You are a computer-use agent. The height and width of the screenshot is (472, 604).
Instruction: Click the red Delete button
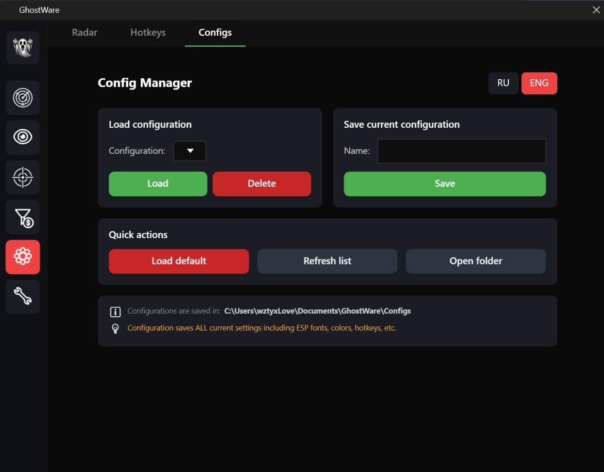point(261,184)
